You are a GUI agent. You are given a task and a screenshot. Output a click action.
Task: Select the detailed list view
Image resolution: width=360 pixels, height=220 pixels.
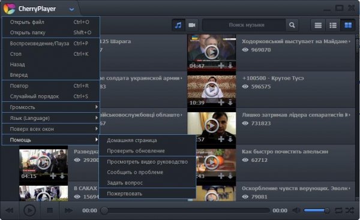(332, 25)
